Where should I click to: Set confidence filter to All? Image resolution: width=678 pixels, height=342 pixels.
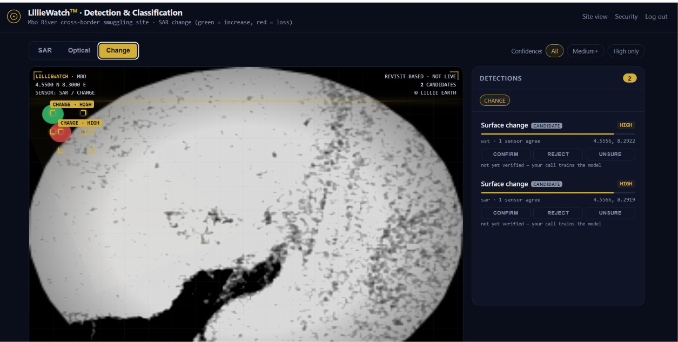tap(554, 51)
